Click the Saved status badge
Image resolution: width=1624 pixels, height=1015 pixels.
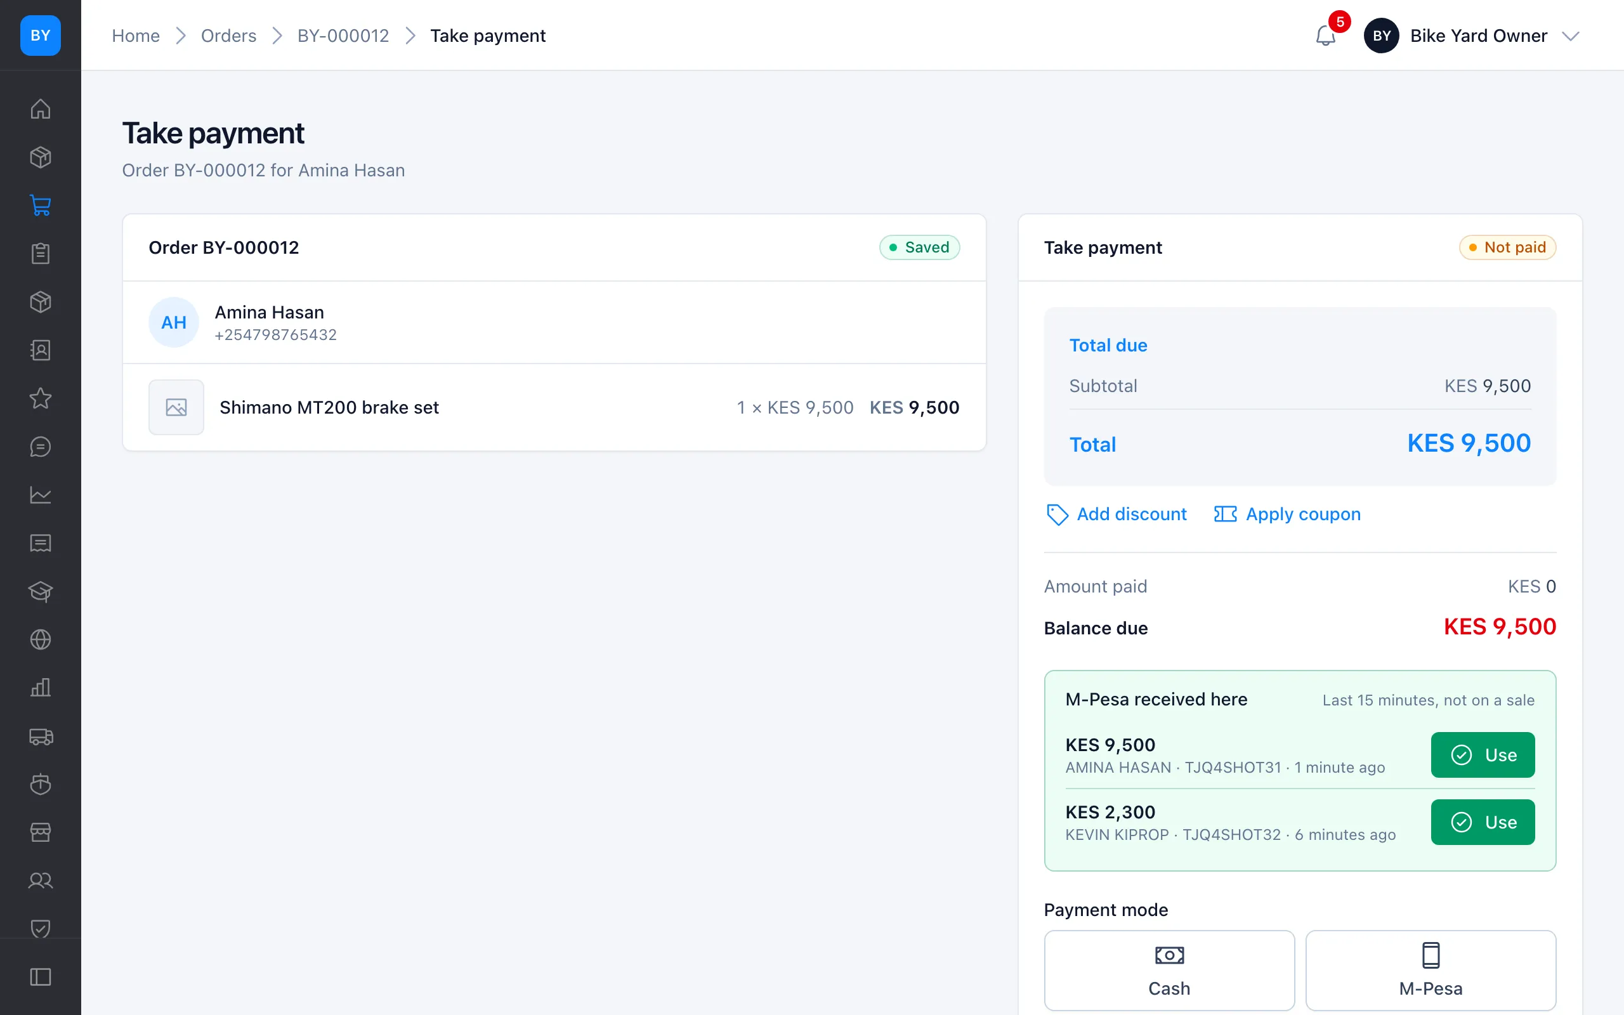click(x=919, y=247)
